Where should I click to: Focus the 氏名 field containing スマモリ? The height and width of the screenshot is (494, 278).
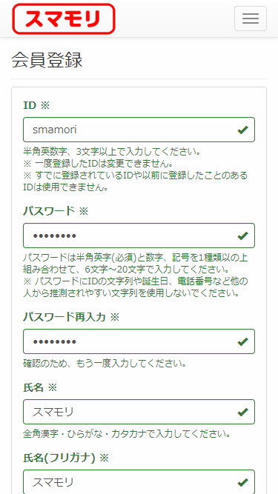point(139,412)
